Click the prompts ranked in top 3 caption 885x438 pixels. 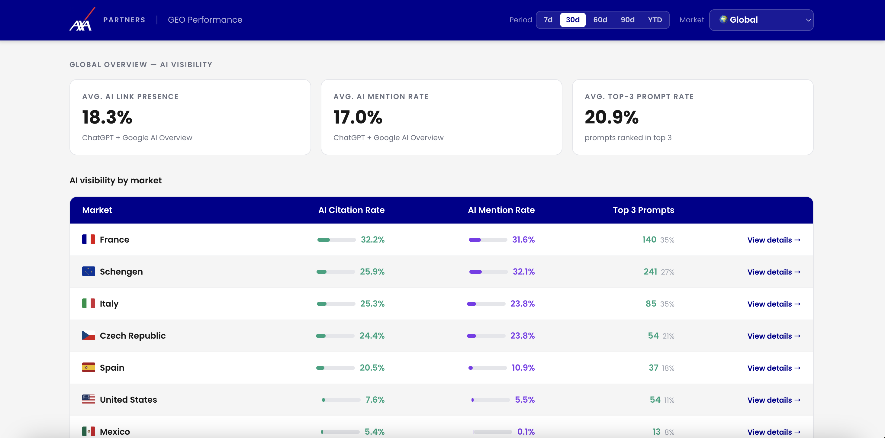(x=628, y=137)
